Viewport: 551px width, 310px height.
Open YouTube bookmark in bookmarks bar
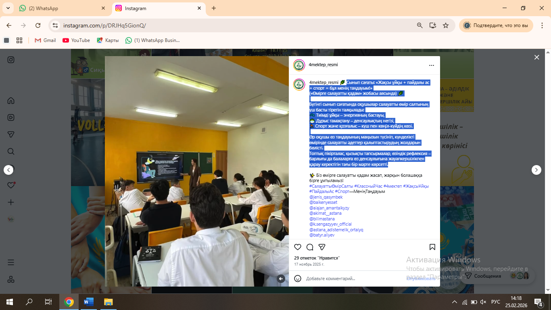click(76, 40)
